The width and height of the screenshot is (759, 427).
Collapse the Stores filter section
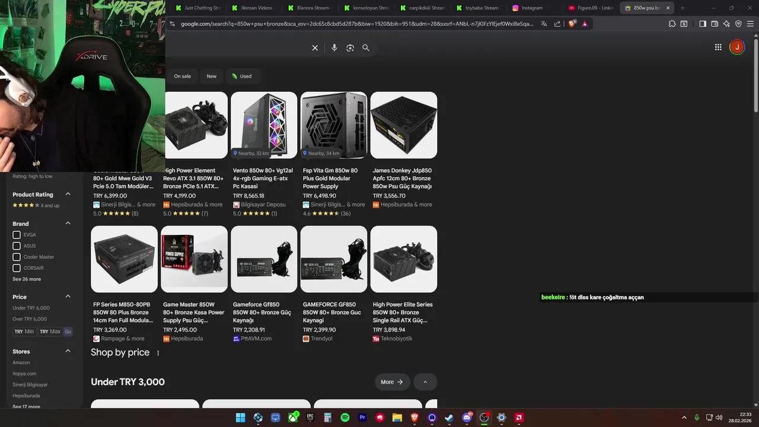68,351
